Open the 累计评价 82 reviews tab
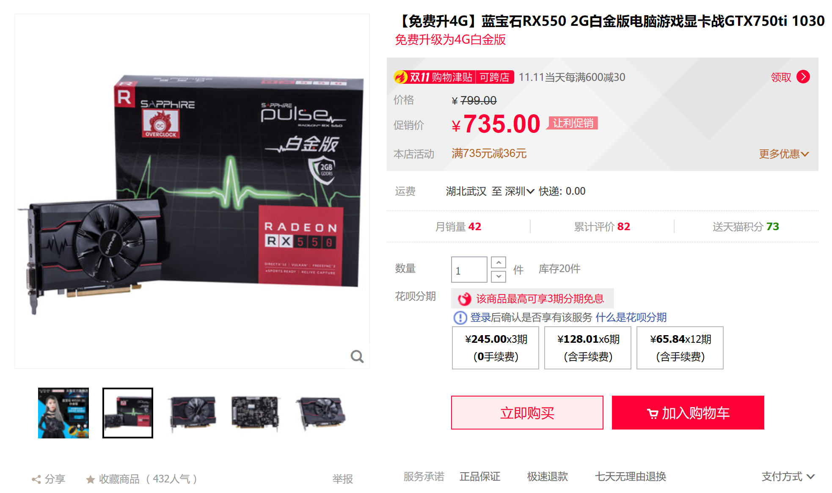832x493 pixels. coord(602,227)
